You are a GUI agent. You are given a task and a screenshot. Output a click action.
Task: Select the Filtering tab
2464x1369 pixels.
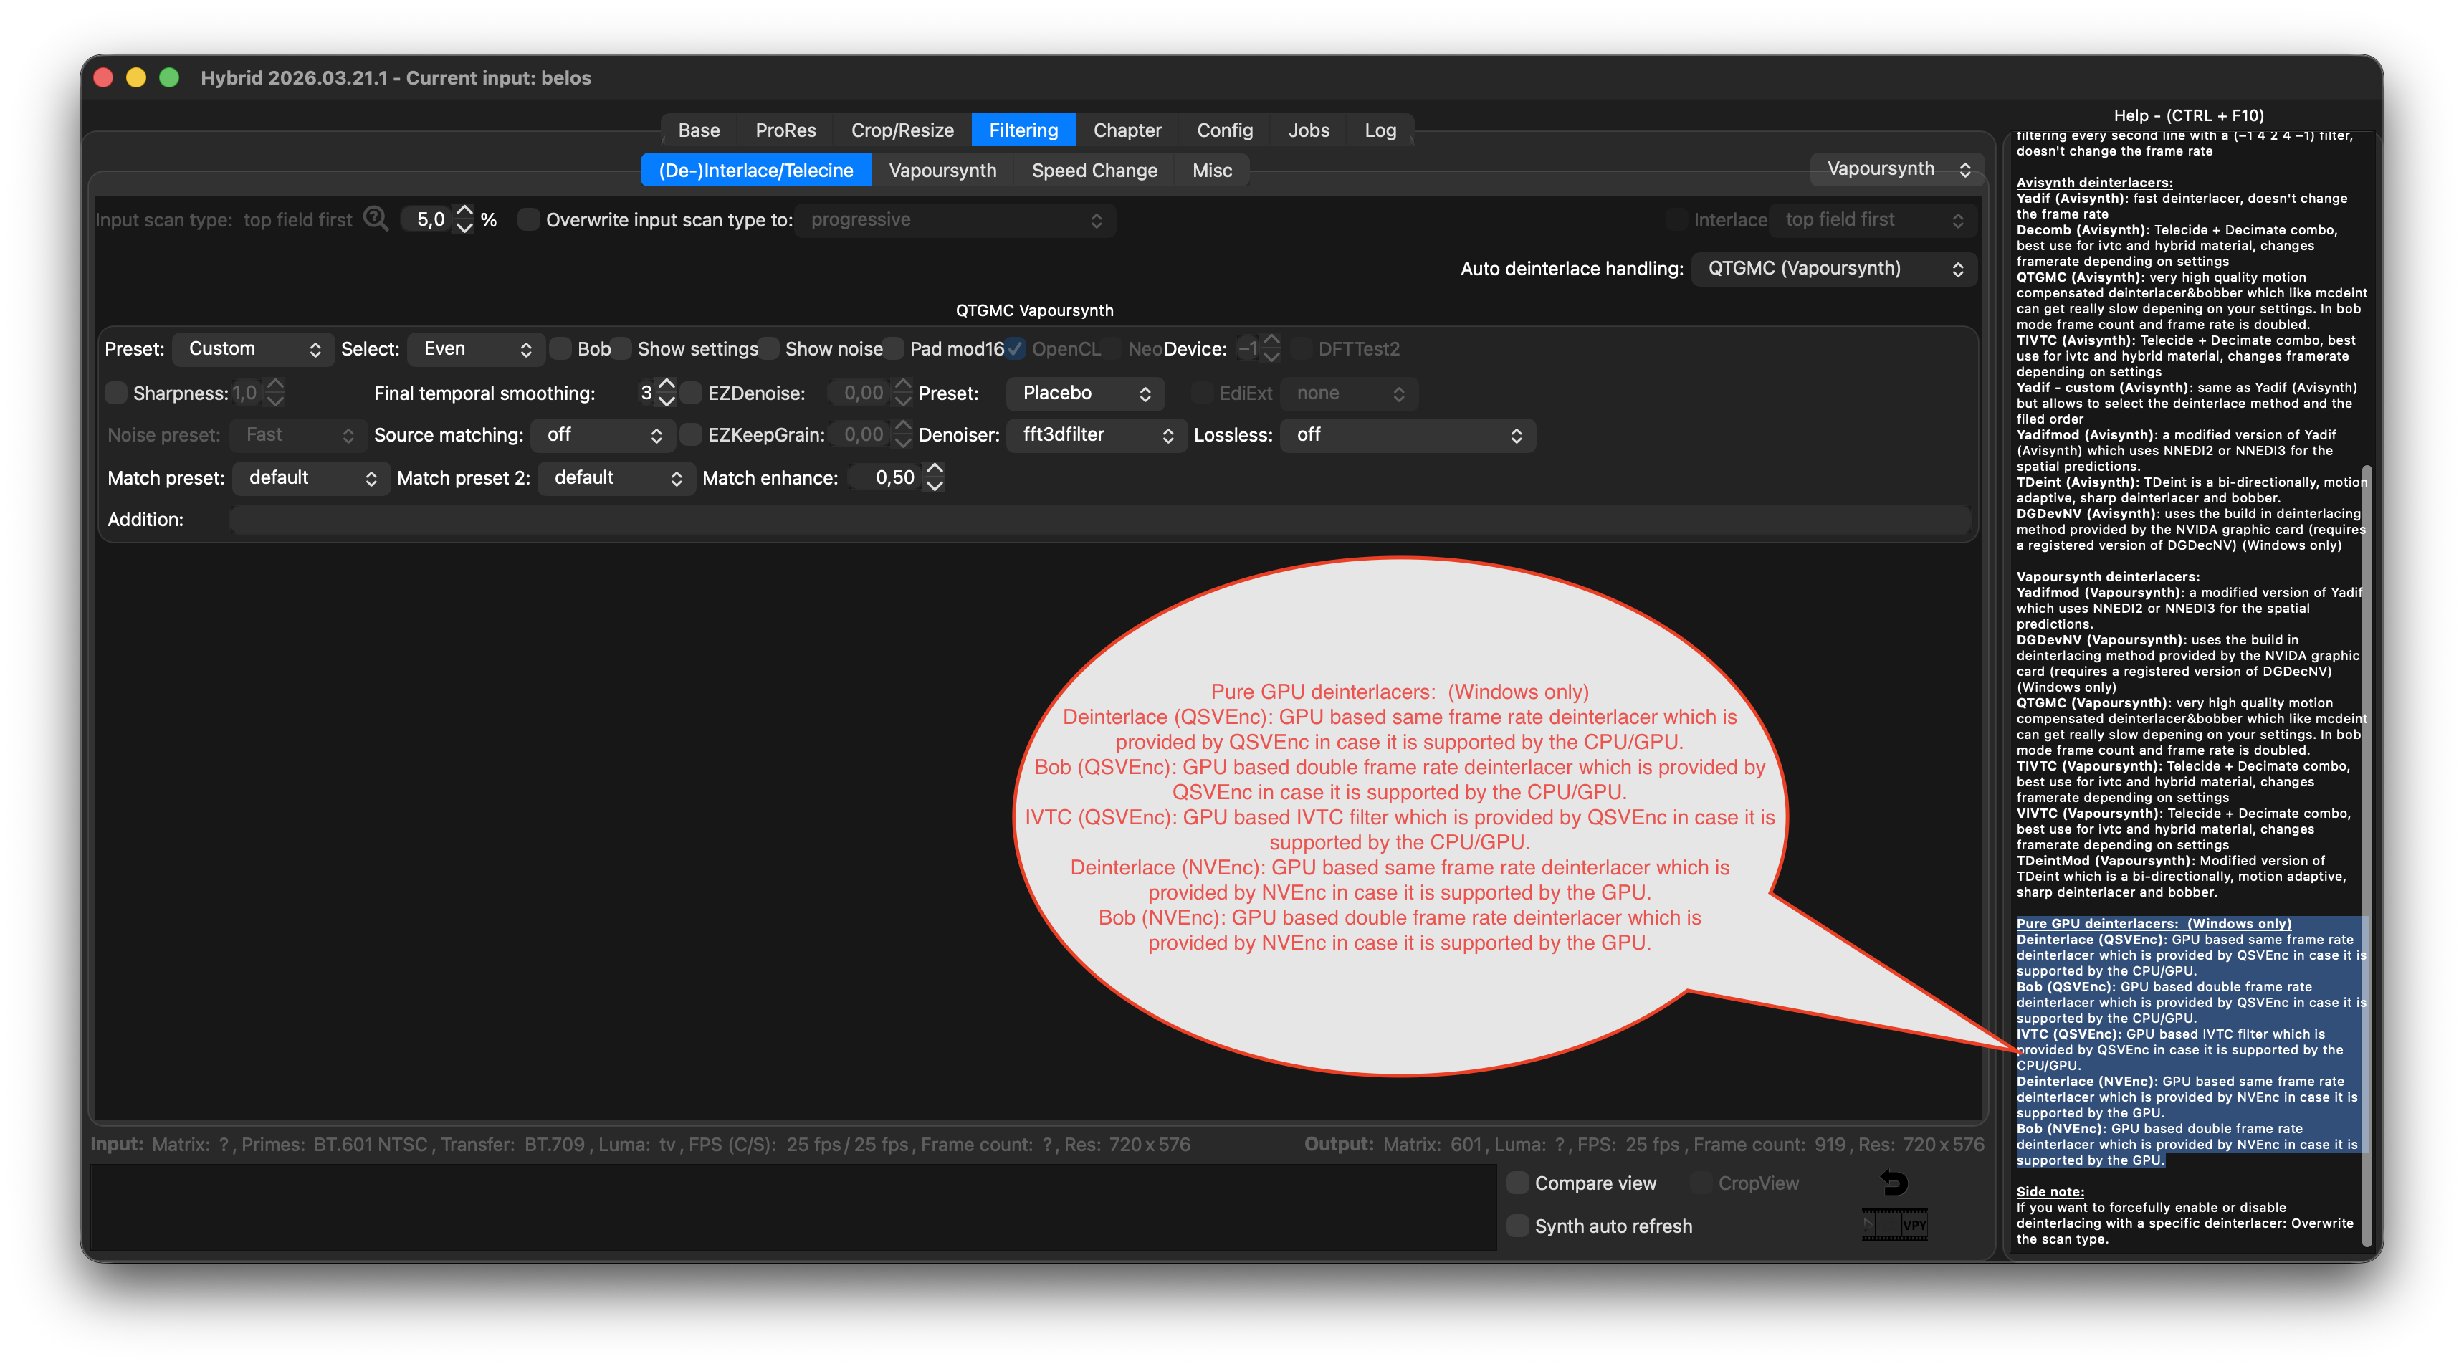coord(1023,130)
